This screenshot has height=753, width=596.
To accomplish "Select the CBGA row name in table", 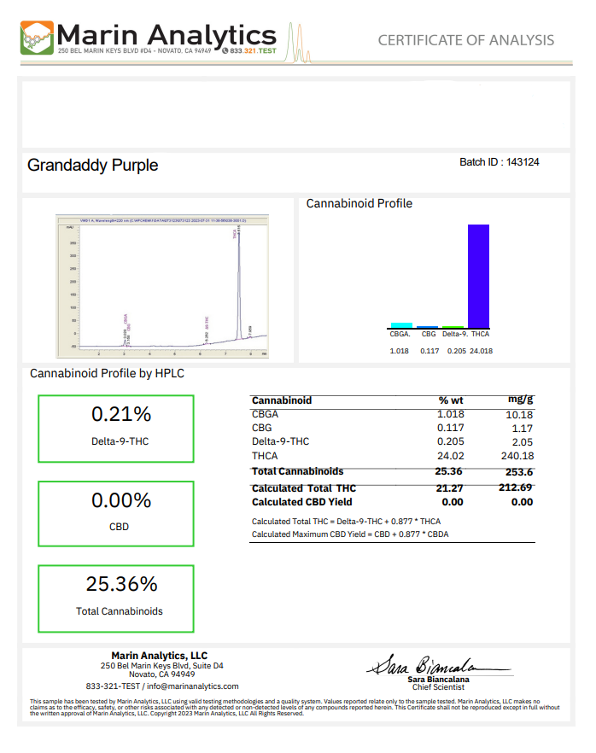I will click(265, 414).
